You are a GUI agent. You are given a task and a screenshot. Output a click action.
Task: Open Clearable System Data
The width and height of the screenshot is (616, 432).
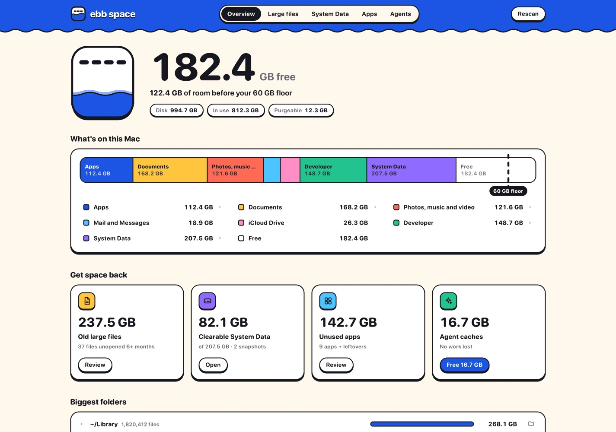(x=213, y=365)
